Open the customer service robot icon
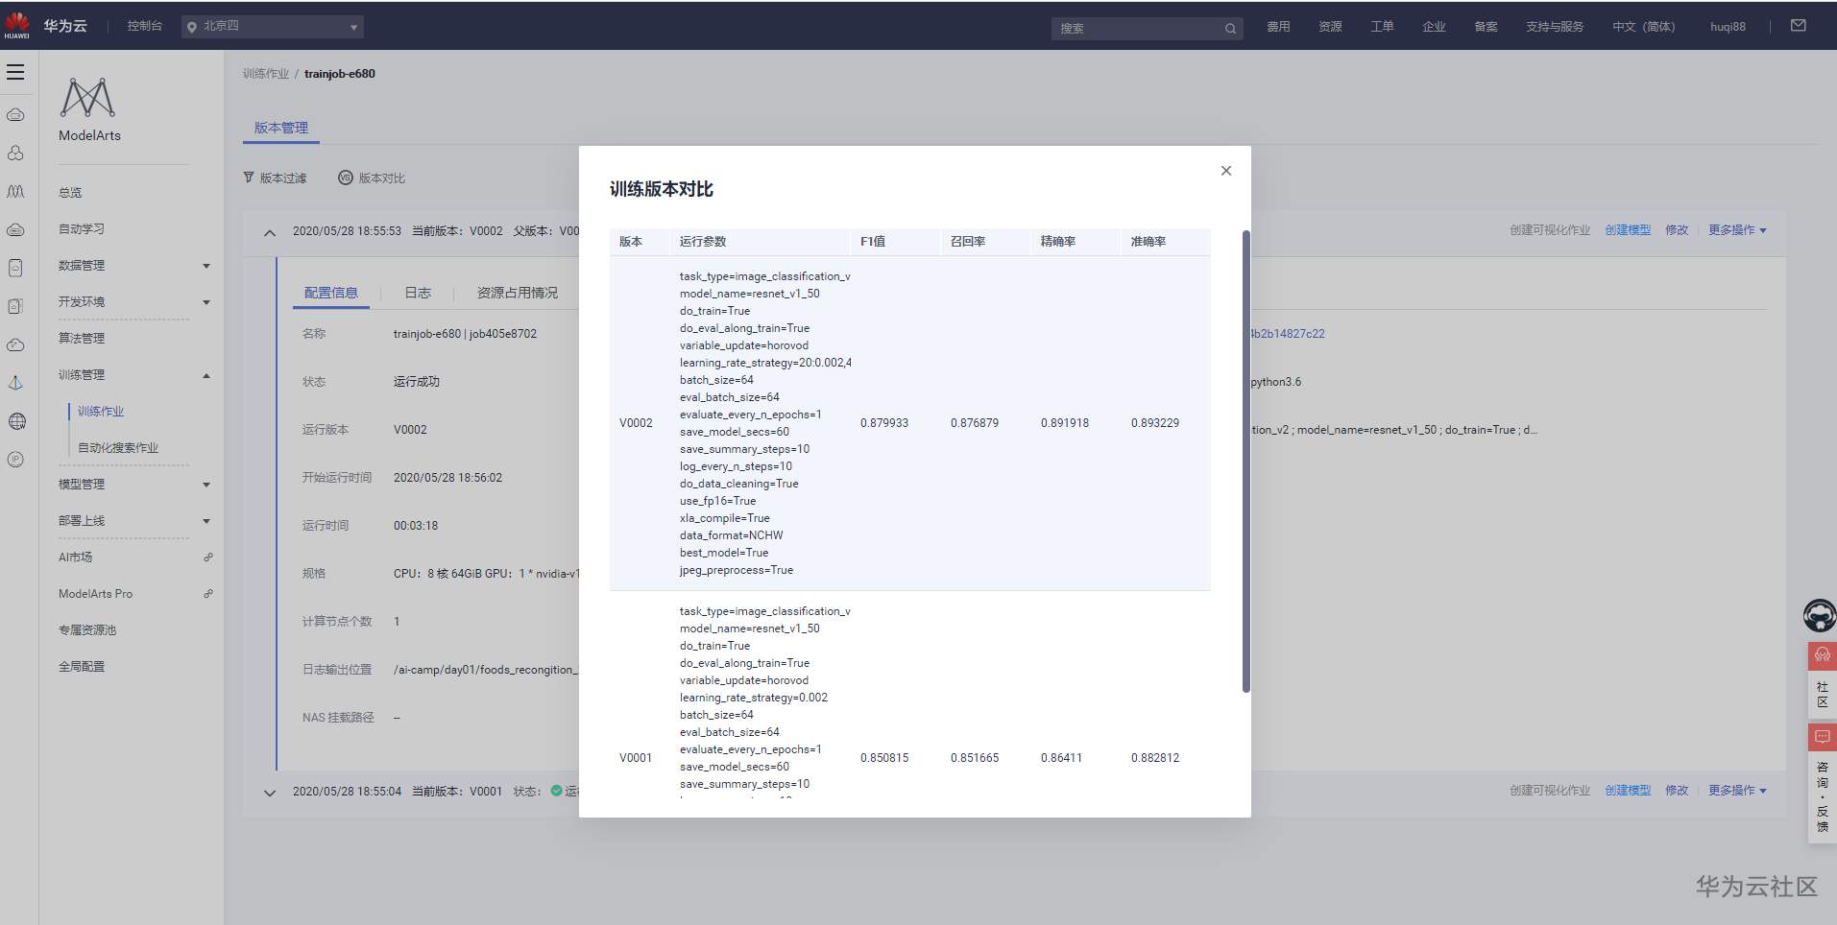Image resolution: width=1837 pixels, height=925 pixels. 1820,615
